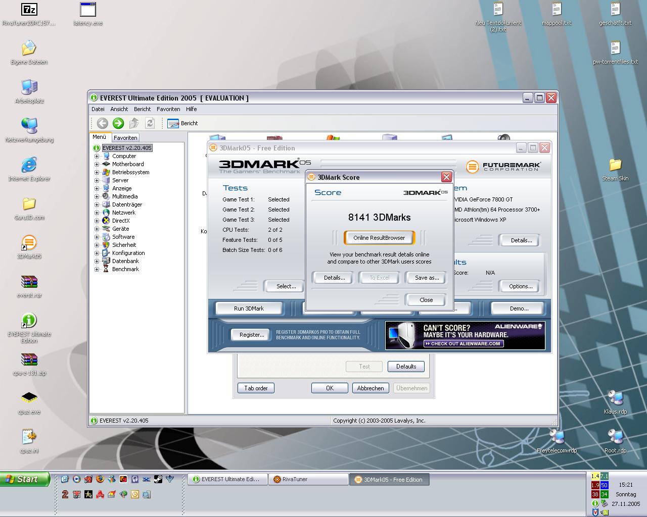This screenshot has height=517, width=647.
Task: Click Details in 3DMark Score dialog
Action: coord(334,278)
